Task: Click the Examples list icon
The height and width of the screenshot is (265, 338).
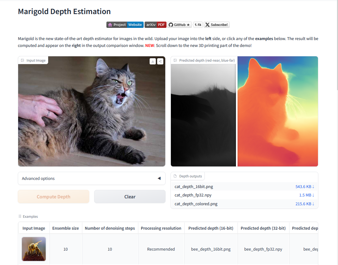Action: pyautogui.click(x=20, y=216)
